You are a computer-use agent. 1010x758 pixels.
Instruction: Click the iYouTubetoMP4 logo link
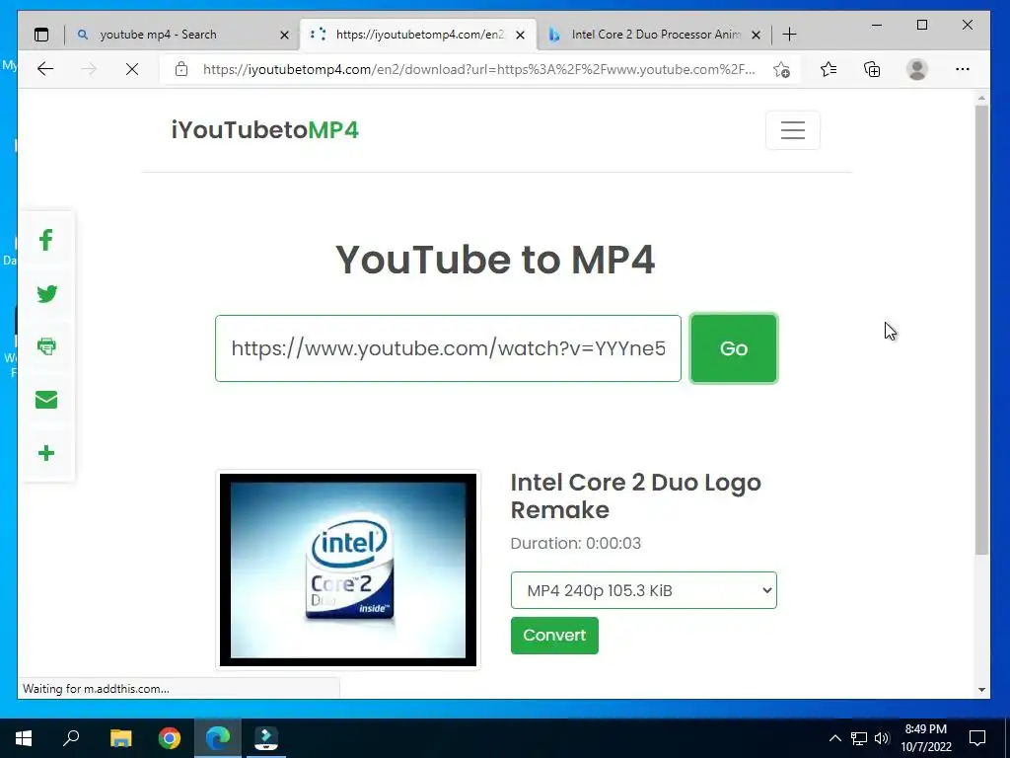point(264,130)
